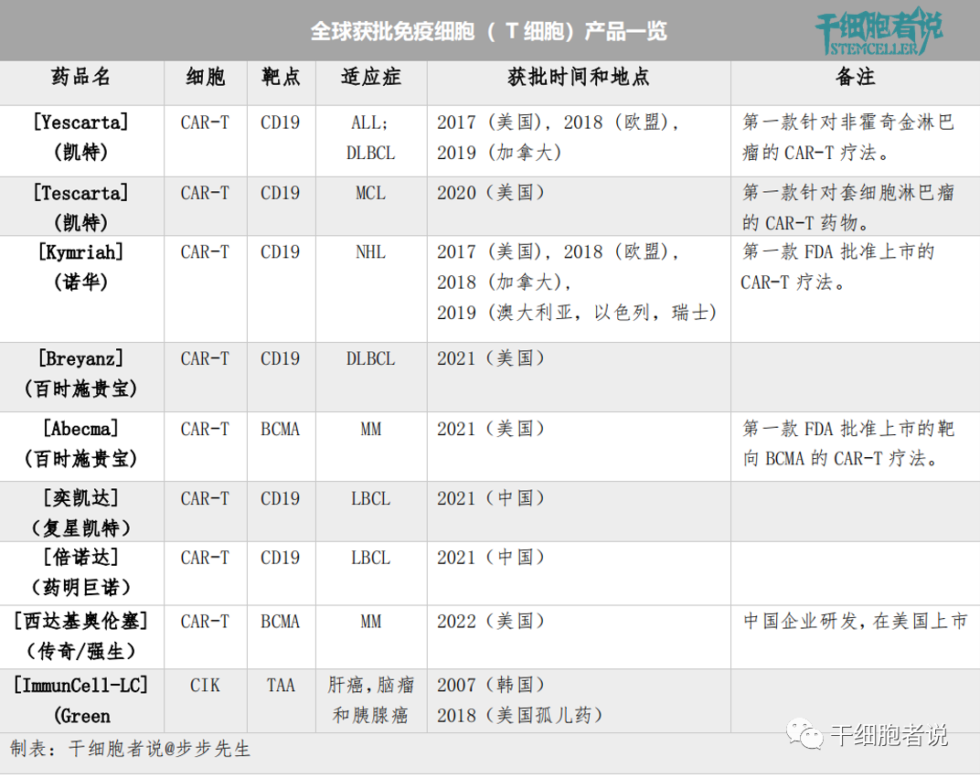Click 2021（中国）in the 奕凯达 row
The width and height of the screenshot is (980, 778).
[491, 498]
